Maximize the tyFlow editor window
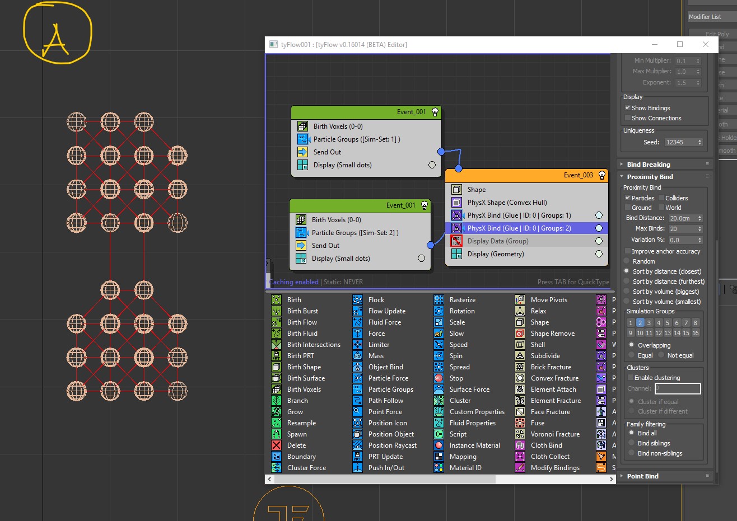This screenshot has width=737, height=521. point(680,44)
